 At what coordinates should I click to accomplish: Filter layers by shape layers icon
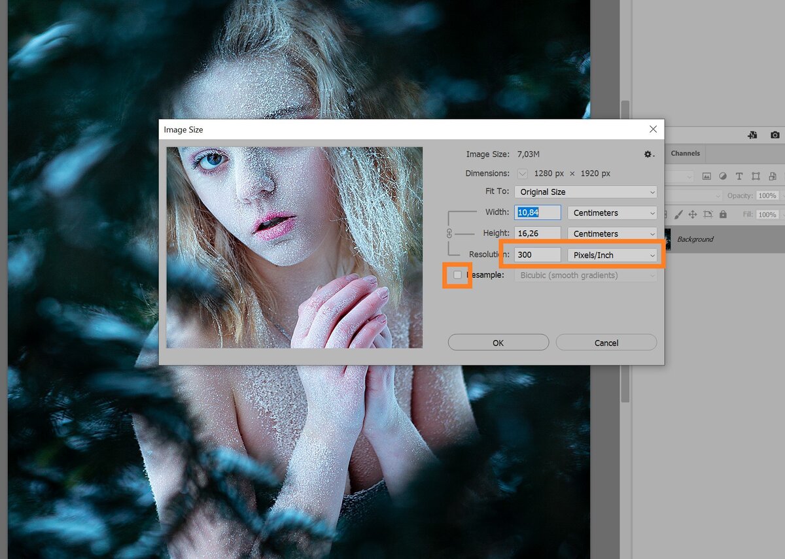coord(756,176)
